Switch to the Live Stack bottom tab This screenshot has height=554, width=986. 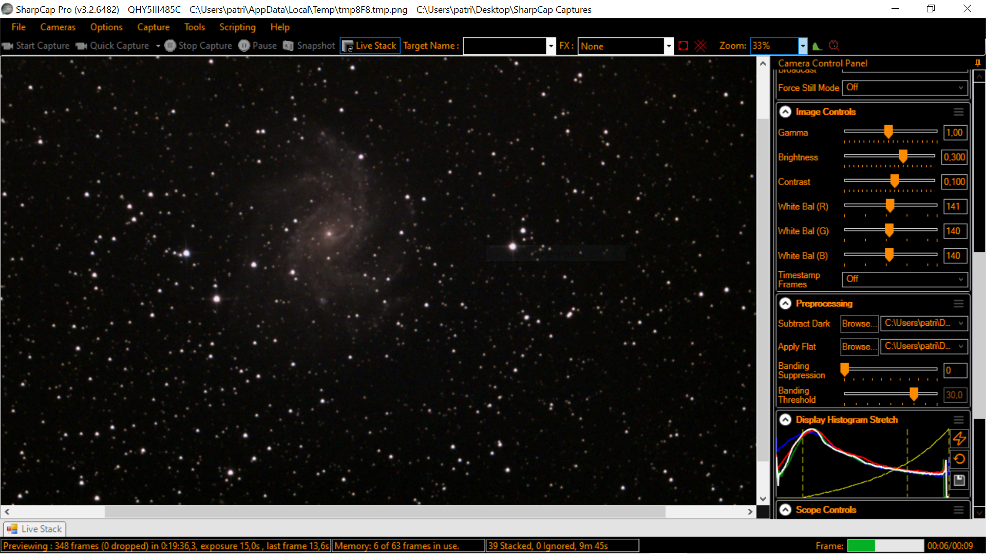pos(35,529)
